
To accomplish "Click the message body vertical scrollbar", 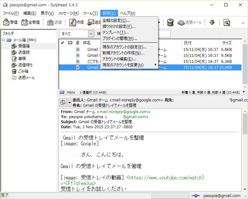I will [x=245, y=149].
